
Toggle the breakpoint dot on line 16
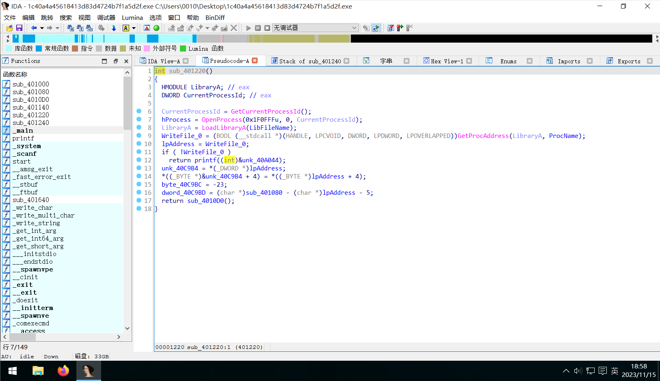[139, 192]
